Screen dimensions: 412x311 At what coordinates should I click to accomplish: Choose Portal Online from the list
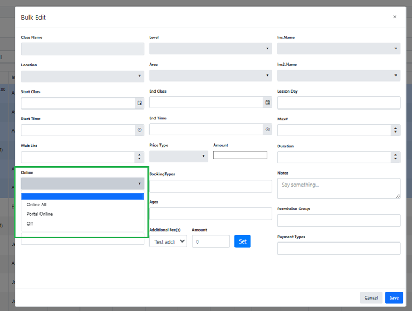pyautogui.click(x=40, y=214)
